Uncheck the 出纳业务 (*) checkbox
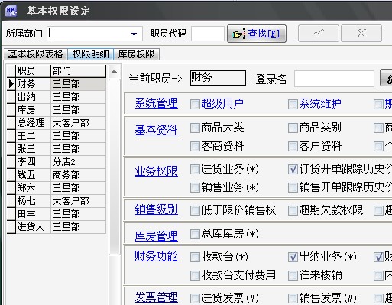The image size is (392, 305). click(x=293, y=257)
